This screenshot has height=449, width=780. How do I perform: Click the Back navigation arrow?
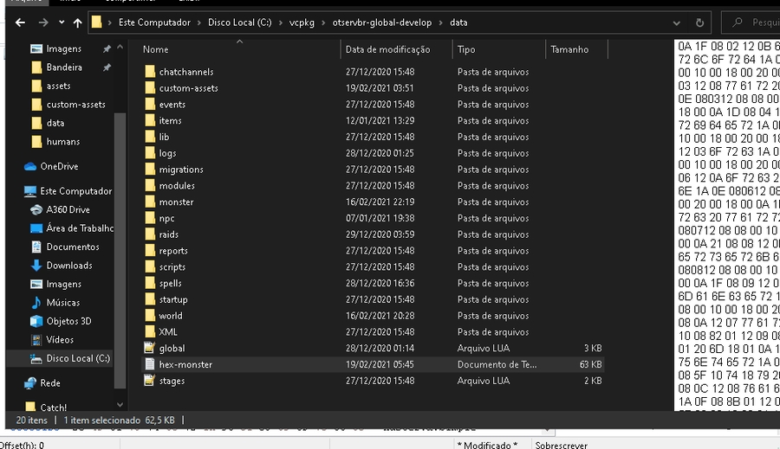pos(19,22)
